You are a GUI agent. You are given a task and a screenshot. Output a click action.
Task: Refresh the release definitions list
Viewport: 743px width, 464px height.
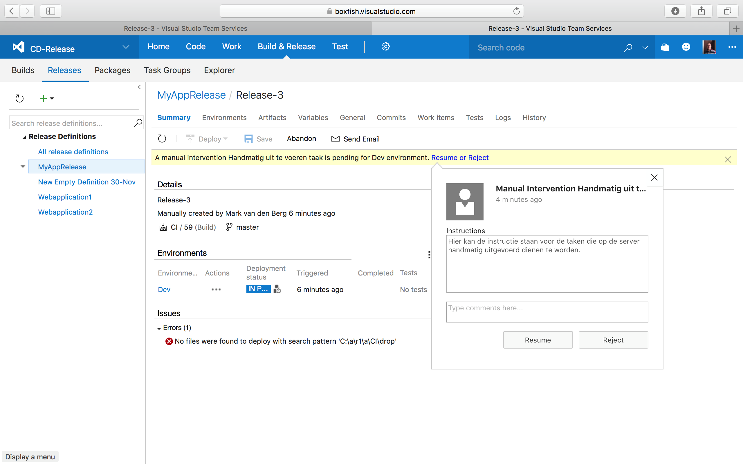click(19, 98)
